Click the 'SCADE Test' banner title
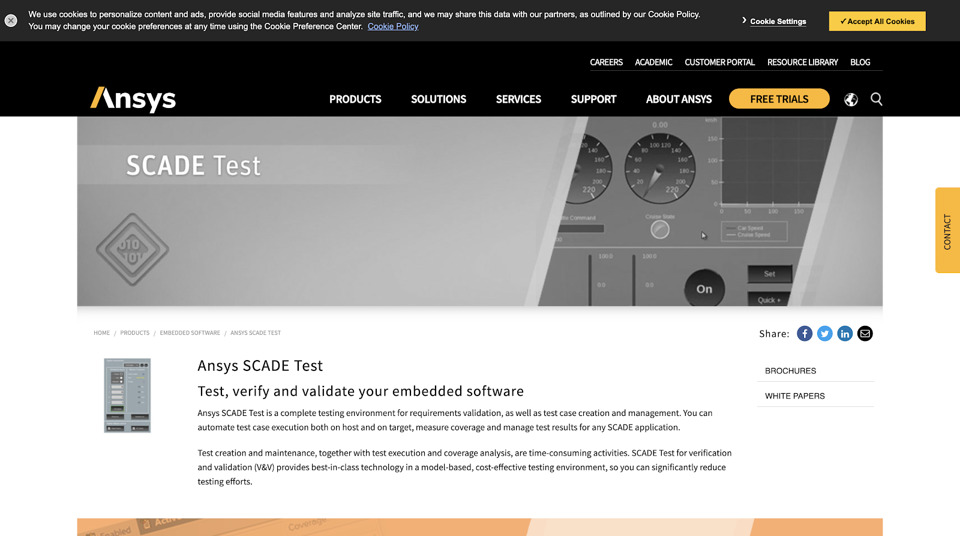The width and height of the screenshot is (960, 536). click(193, 166)
